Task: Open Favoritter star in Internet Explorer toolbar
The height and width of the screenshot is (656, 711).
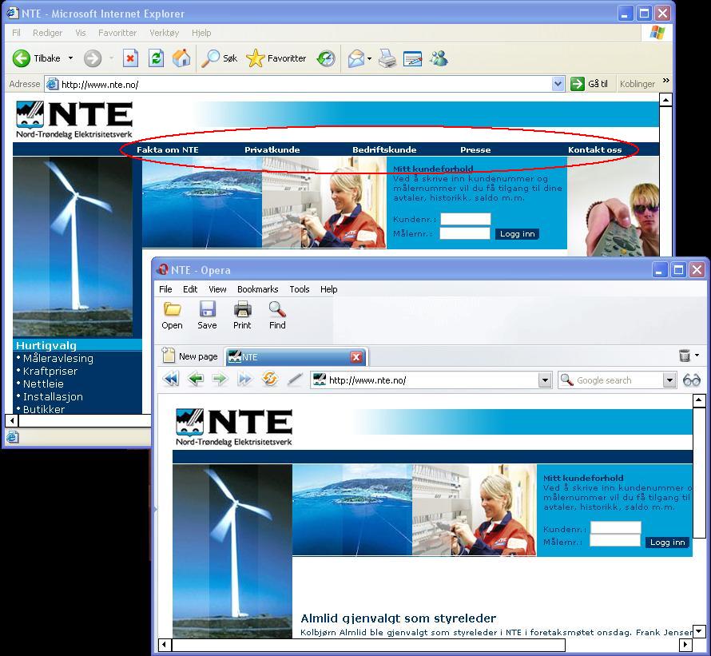Action: pyautogui.click(x=256, y=58)
